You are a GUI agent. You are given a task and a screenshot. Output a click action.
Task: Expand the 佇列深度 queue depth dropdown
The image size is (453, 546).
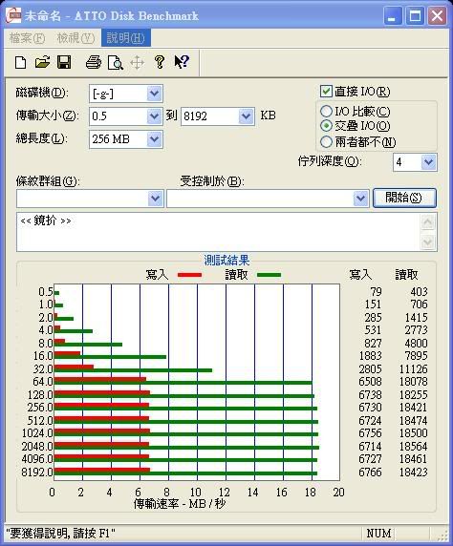coord(428,162)
